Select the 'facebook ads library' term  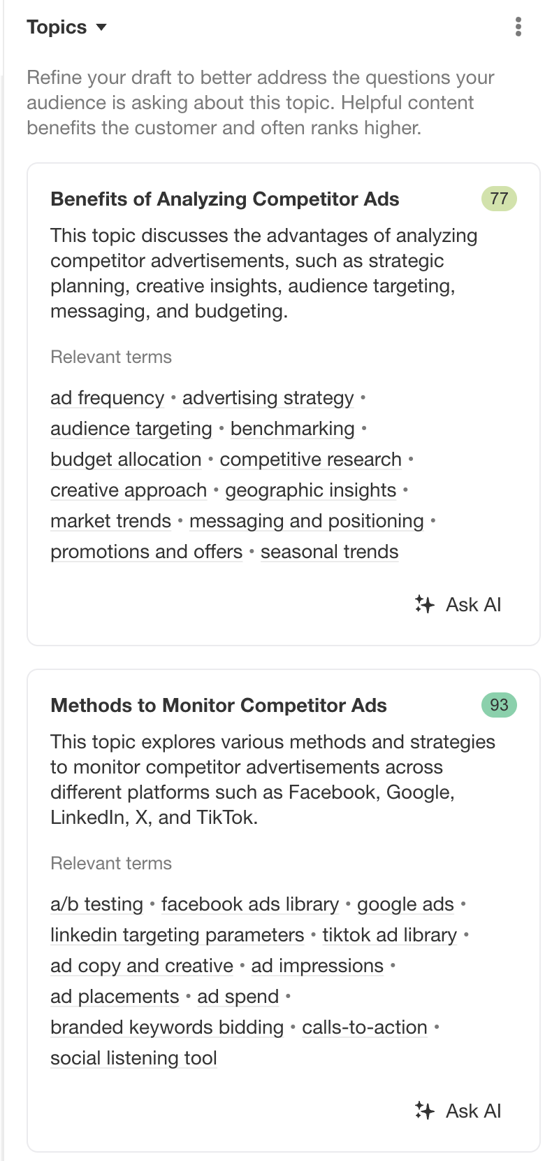click(249, 904)
